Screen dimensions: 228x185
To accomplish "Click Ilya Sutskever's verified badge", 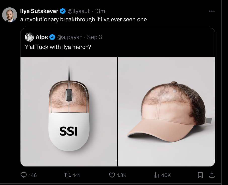I will click(63, 11).
